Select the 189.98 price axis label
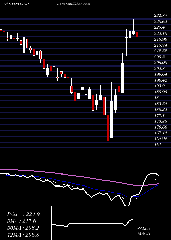 (160, 92)
